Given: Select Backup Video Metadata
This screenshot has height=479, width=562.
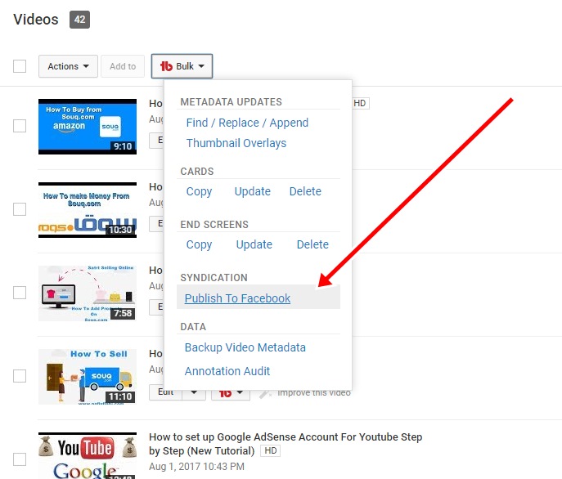Looking at the screenshot, I should pyautogui.click(x=245, y=347).
